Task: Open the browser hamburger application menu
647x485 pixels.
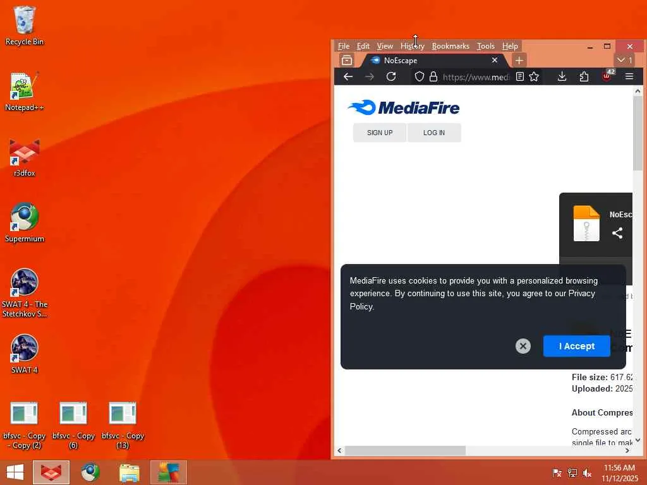Action: pos(629,76)
